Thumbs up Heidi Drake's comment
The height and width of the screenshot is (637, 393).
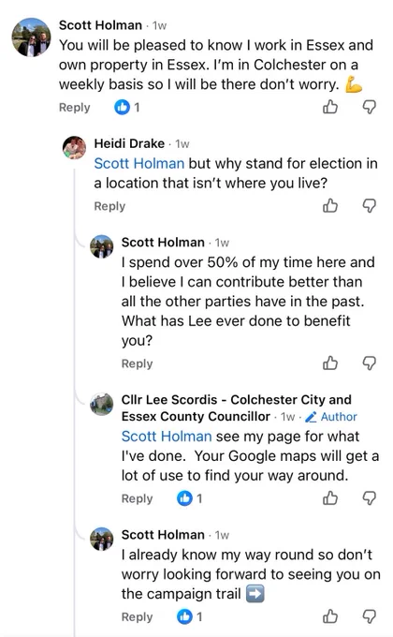point(330,206)
